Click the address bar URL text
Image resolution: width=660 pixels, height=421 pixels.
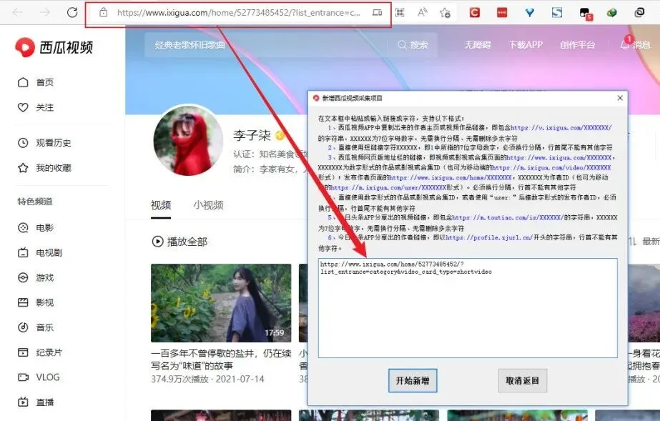point(239,13)
